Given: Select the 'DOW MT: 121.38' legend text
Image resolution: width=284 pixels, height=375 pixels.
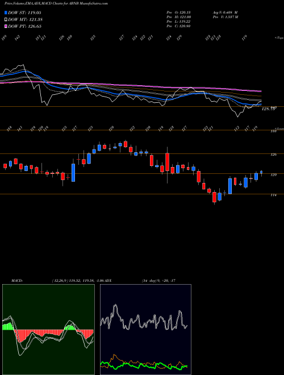Looking at the screenshot, I should click(x=25, y=20).
